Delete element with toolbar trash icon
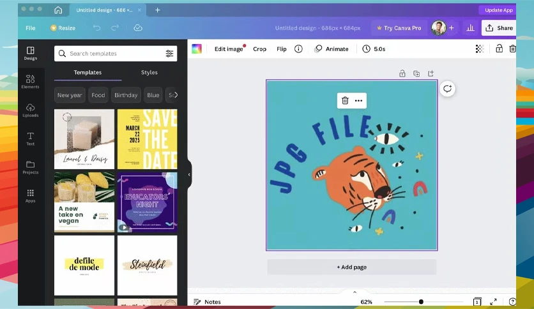The image size is (534, 309). click(512, 49)
